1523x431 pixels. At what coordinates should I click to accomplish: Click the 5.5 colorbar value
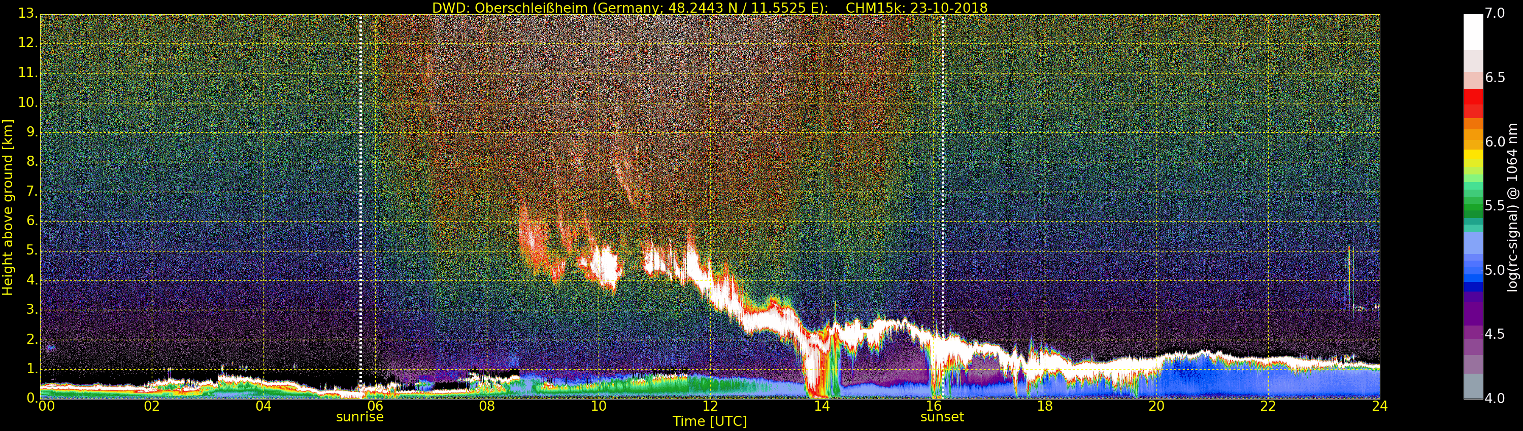click(1495, 206)
